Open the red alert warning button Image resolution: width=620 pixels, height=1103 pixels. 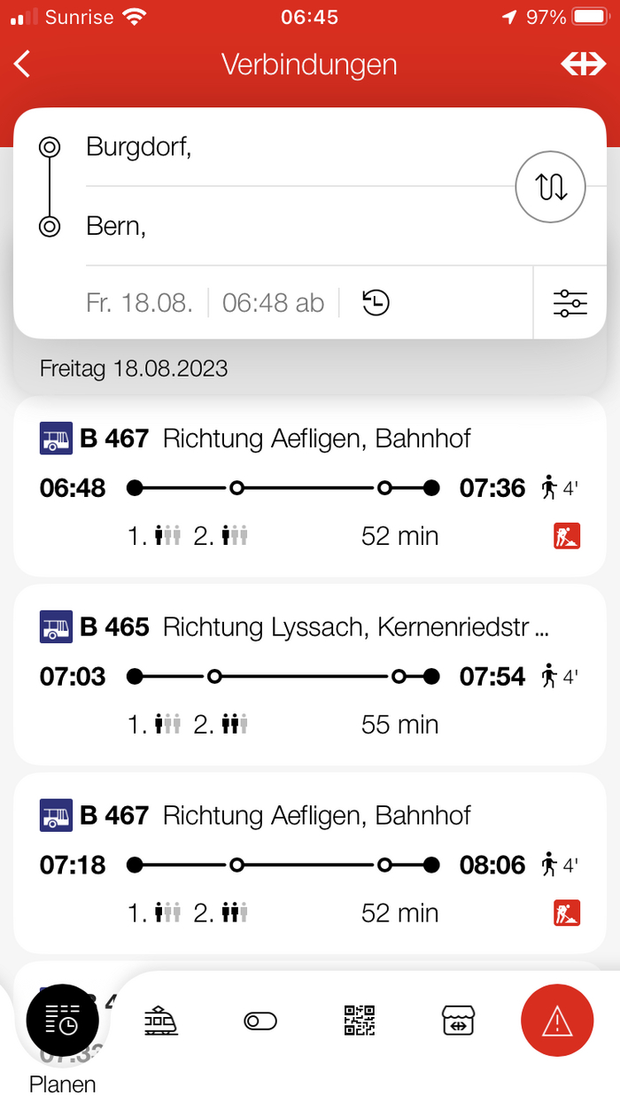coord(557,1021)
